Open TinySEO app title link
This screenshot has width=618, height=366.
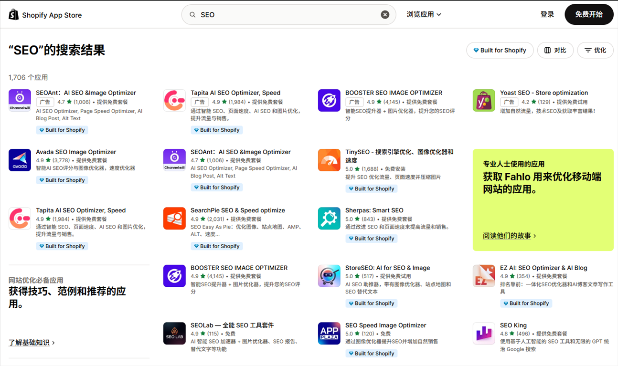(x=399, y=156)
